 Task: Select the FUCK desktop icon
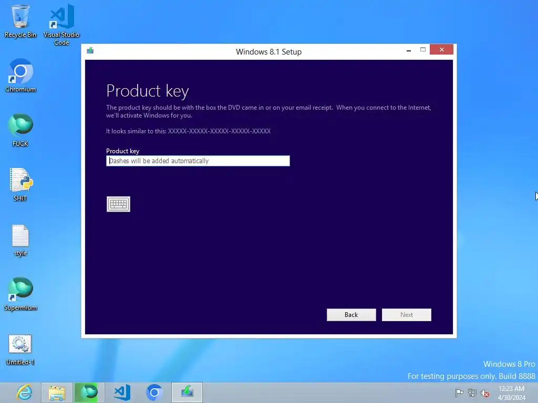click(20, 130)
